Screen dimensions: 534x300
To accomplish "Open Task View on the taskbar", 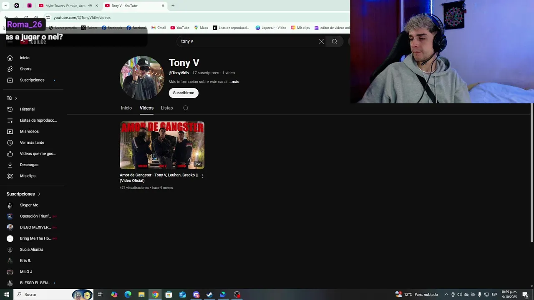I will [100, 295].
